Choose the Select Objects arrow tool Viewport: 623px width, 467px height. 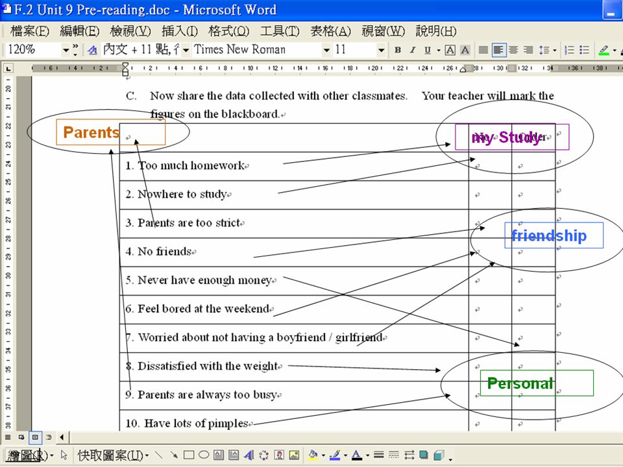[x=64, y=455]
